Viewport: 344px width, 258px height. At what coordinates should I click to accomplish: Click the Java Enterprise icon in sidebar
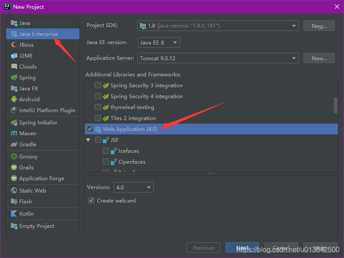pyautogui.click(x=14, y=34)
